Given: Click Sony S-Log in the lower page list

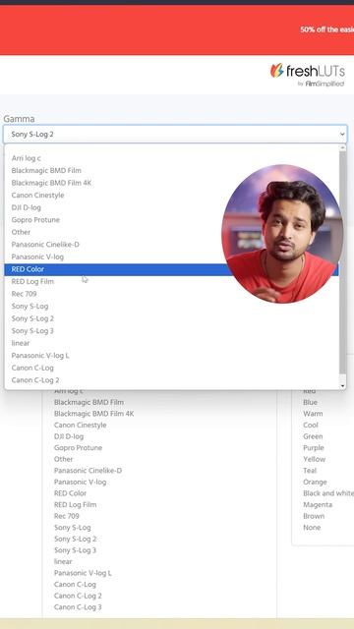Looking at the screenshot, I should coord(72,528).
